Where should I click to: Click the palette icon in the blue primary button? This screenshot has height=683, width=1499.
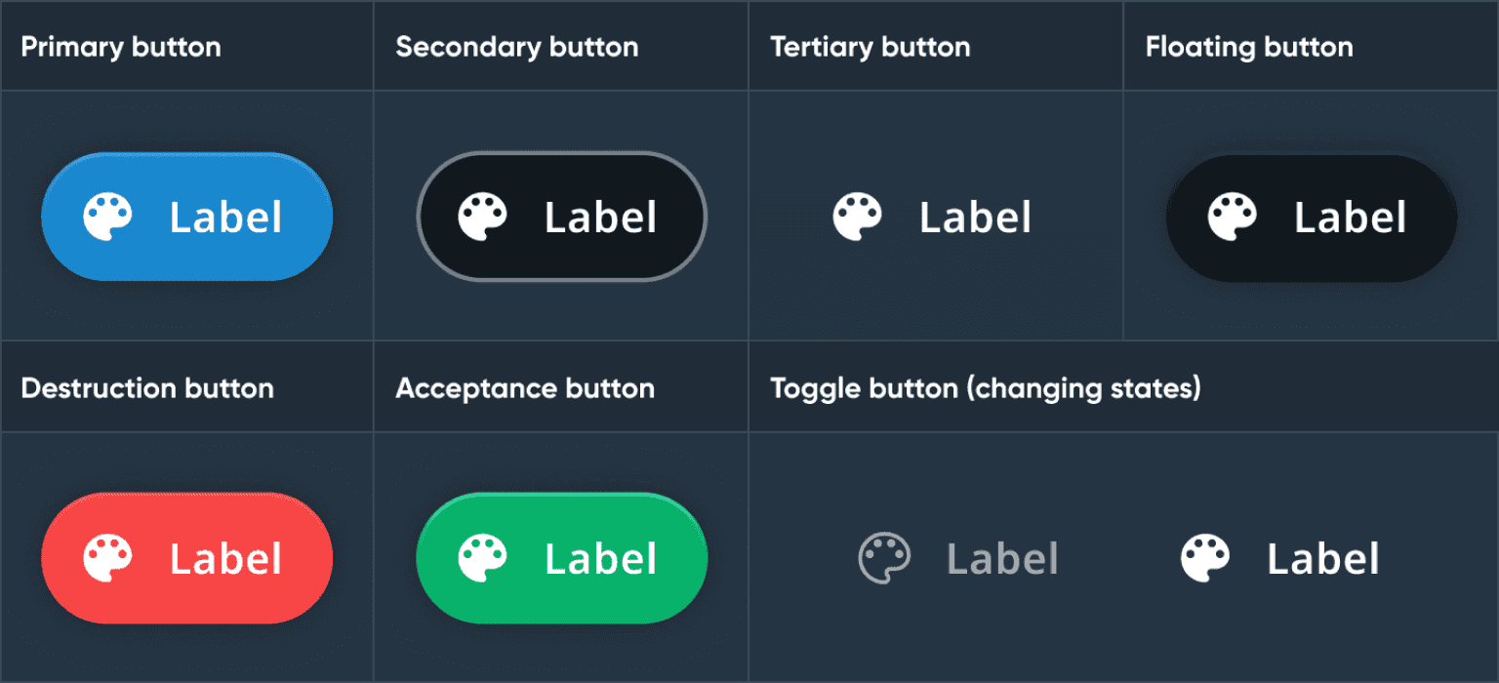(x=107, y=217)
